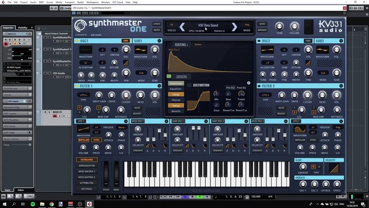Open the 16 voices selector
The image size is (369, 208).
click(172, 25)
